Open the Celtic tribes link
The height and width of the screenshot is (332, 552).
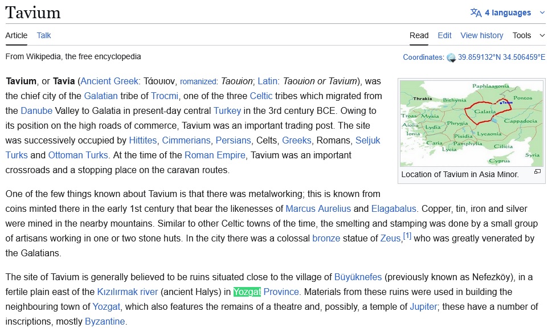point(261,96)
